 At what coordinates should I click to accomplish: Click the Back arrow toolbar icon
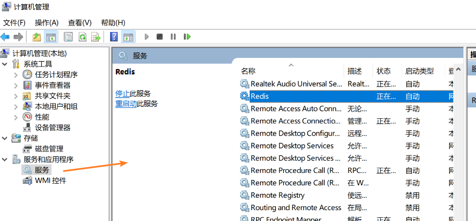coord(5,37)
